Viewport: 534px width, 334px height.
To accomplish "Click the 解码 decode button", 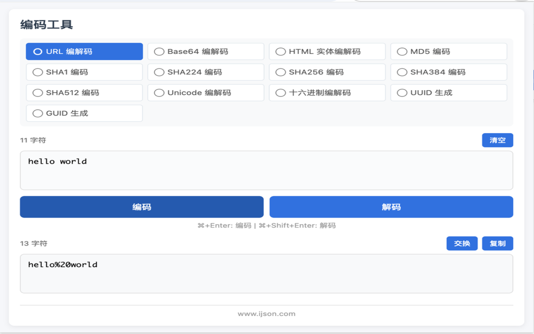I will coord(391,207).
